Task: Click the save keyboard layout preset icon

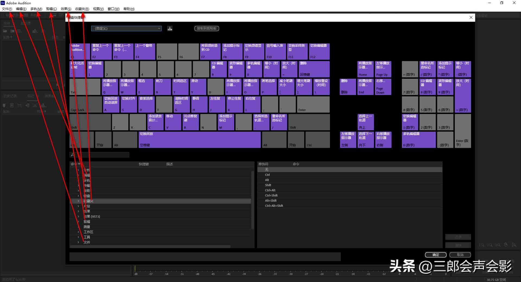Action: [x=170, y=28]
